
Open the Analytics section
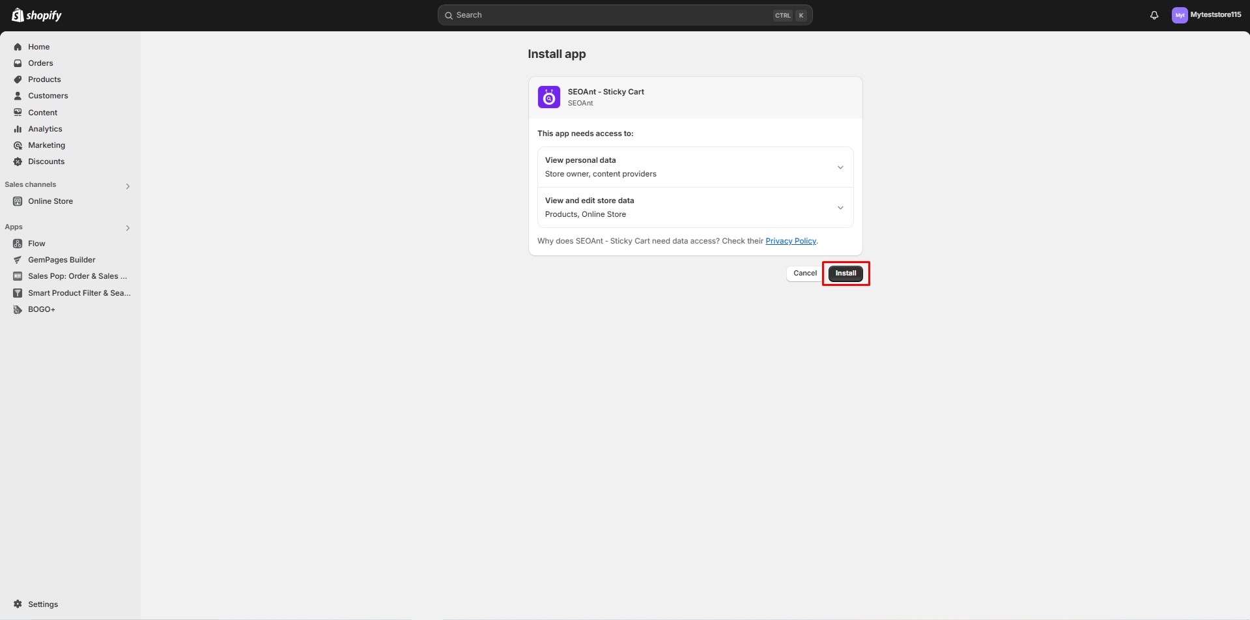point(46,128)
